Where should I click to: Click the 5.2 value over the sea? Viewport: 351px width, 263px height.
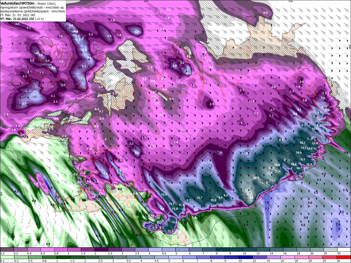(316, 193)
